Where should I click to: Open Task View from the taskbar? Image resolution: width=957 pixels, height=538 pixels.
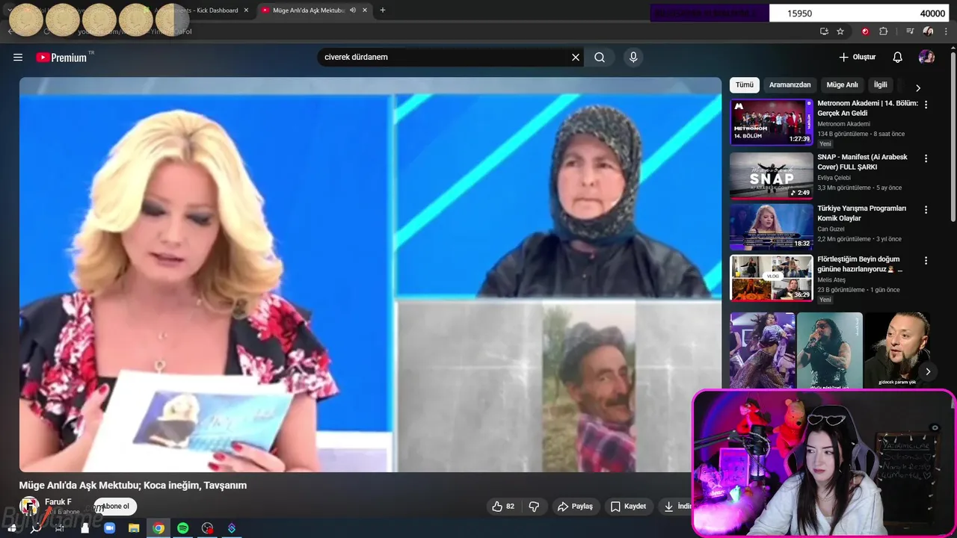pos(60,528)
